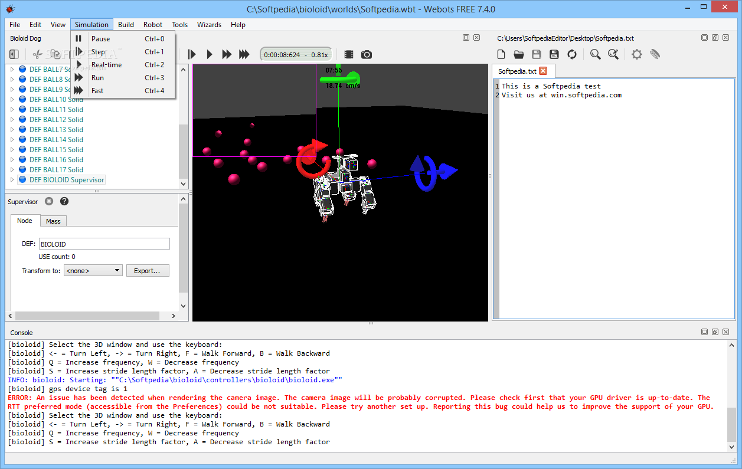The image size is (742, 469).
Task: Click the Cut scissors icon in scene toolbar
Action: 38,54
